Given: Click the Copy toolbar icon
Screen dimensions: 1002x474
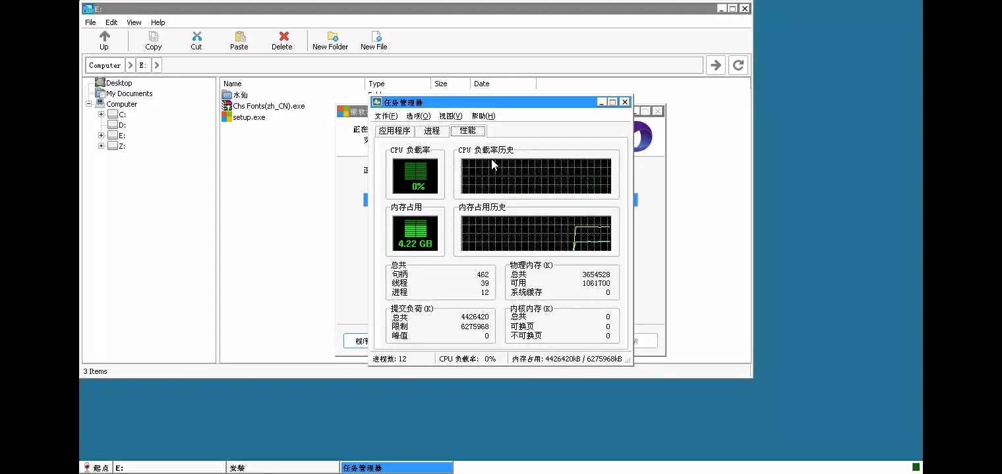Looking at the screenshot, I should point(153,37).
